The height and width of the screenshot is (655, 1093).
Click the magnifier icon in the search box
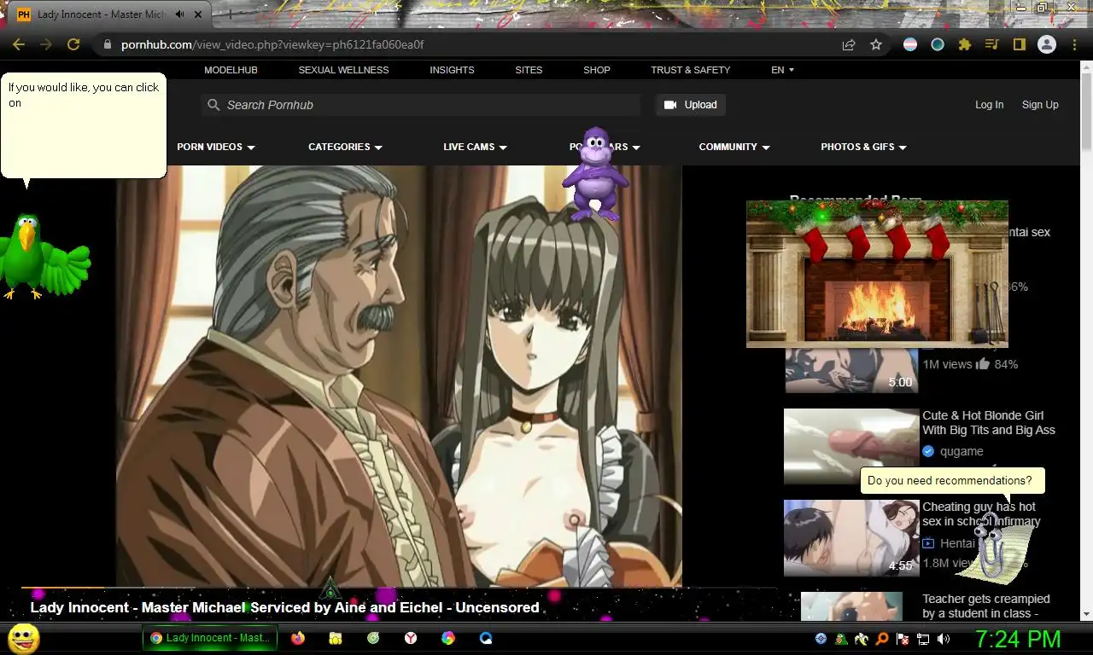tap(213, 105)
